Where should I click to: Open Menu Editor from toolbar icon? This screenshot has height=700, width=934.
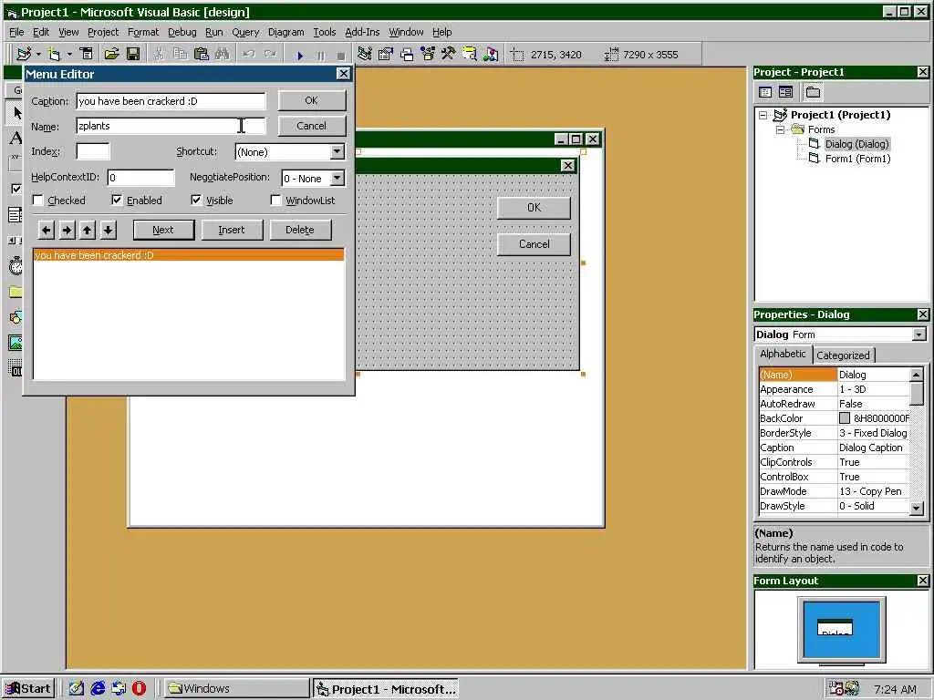point(87,54)
